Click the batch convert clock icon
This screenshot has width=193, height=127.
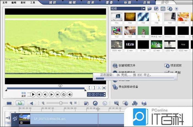125,103
